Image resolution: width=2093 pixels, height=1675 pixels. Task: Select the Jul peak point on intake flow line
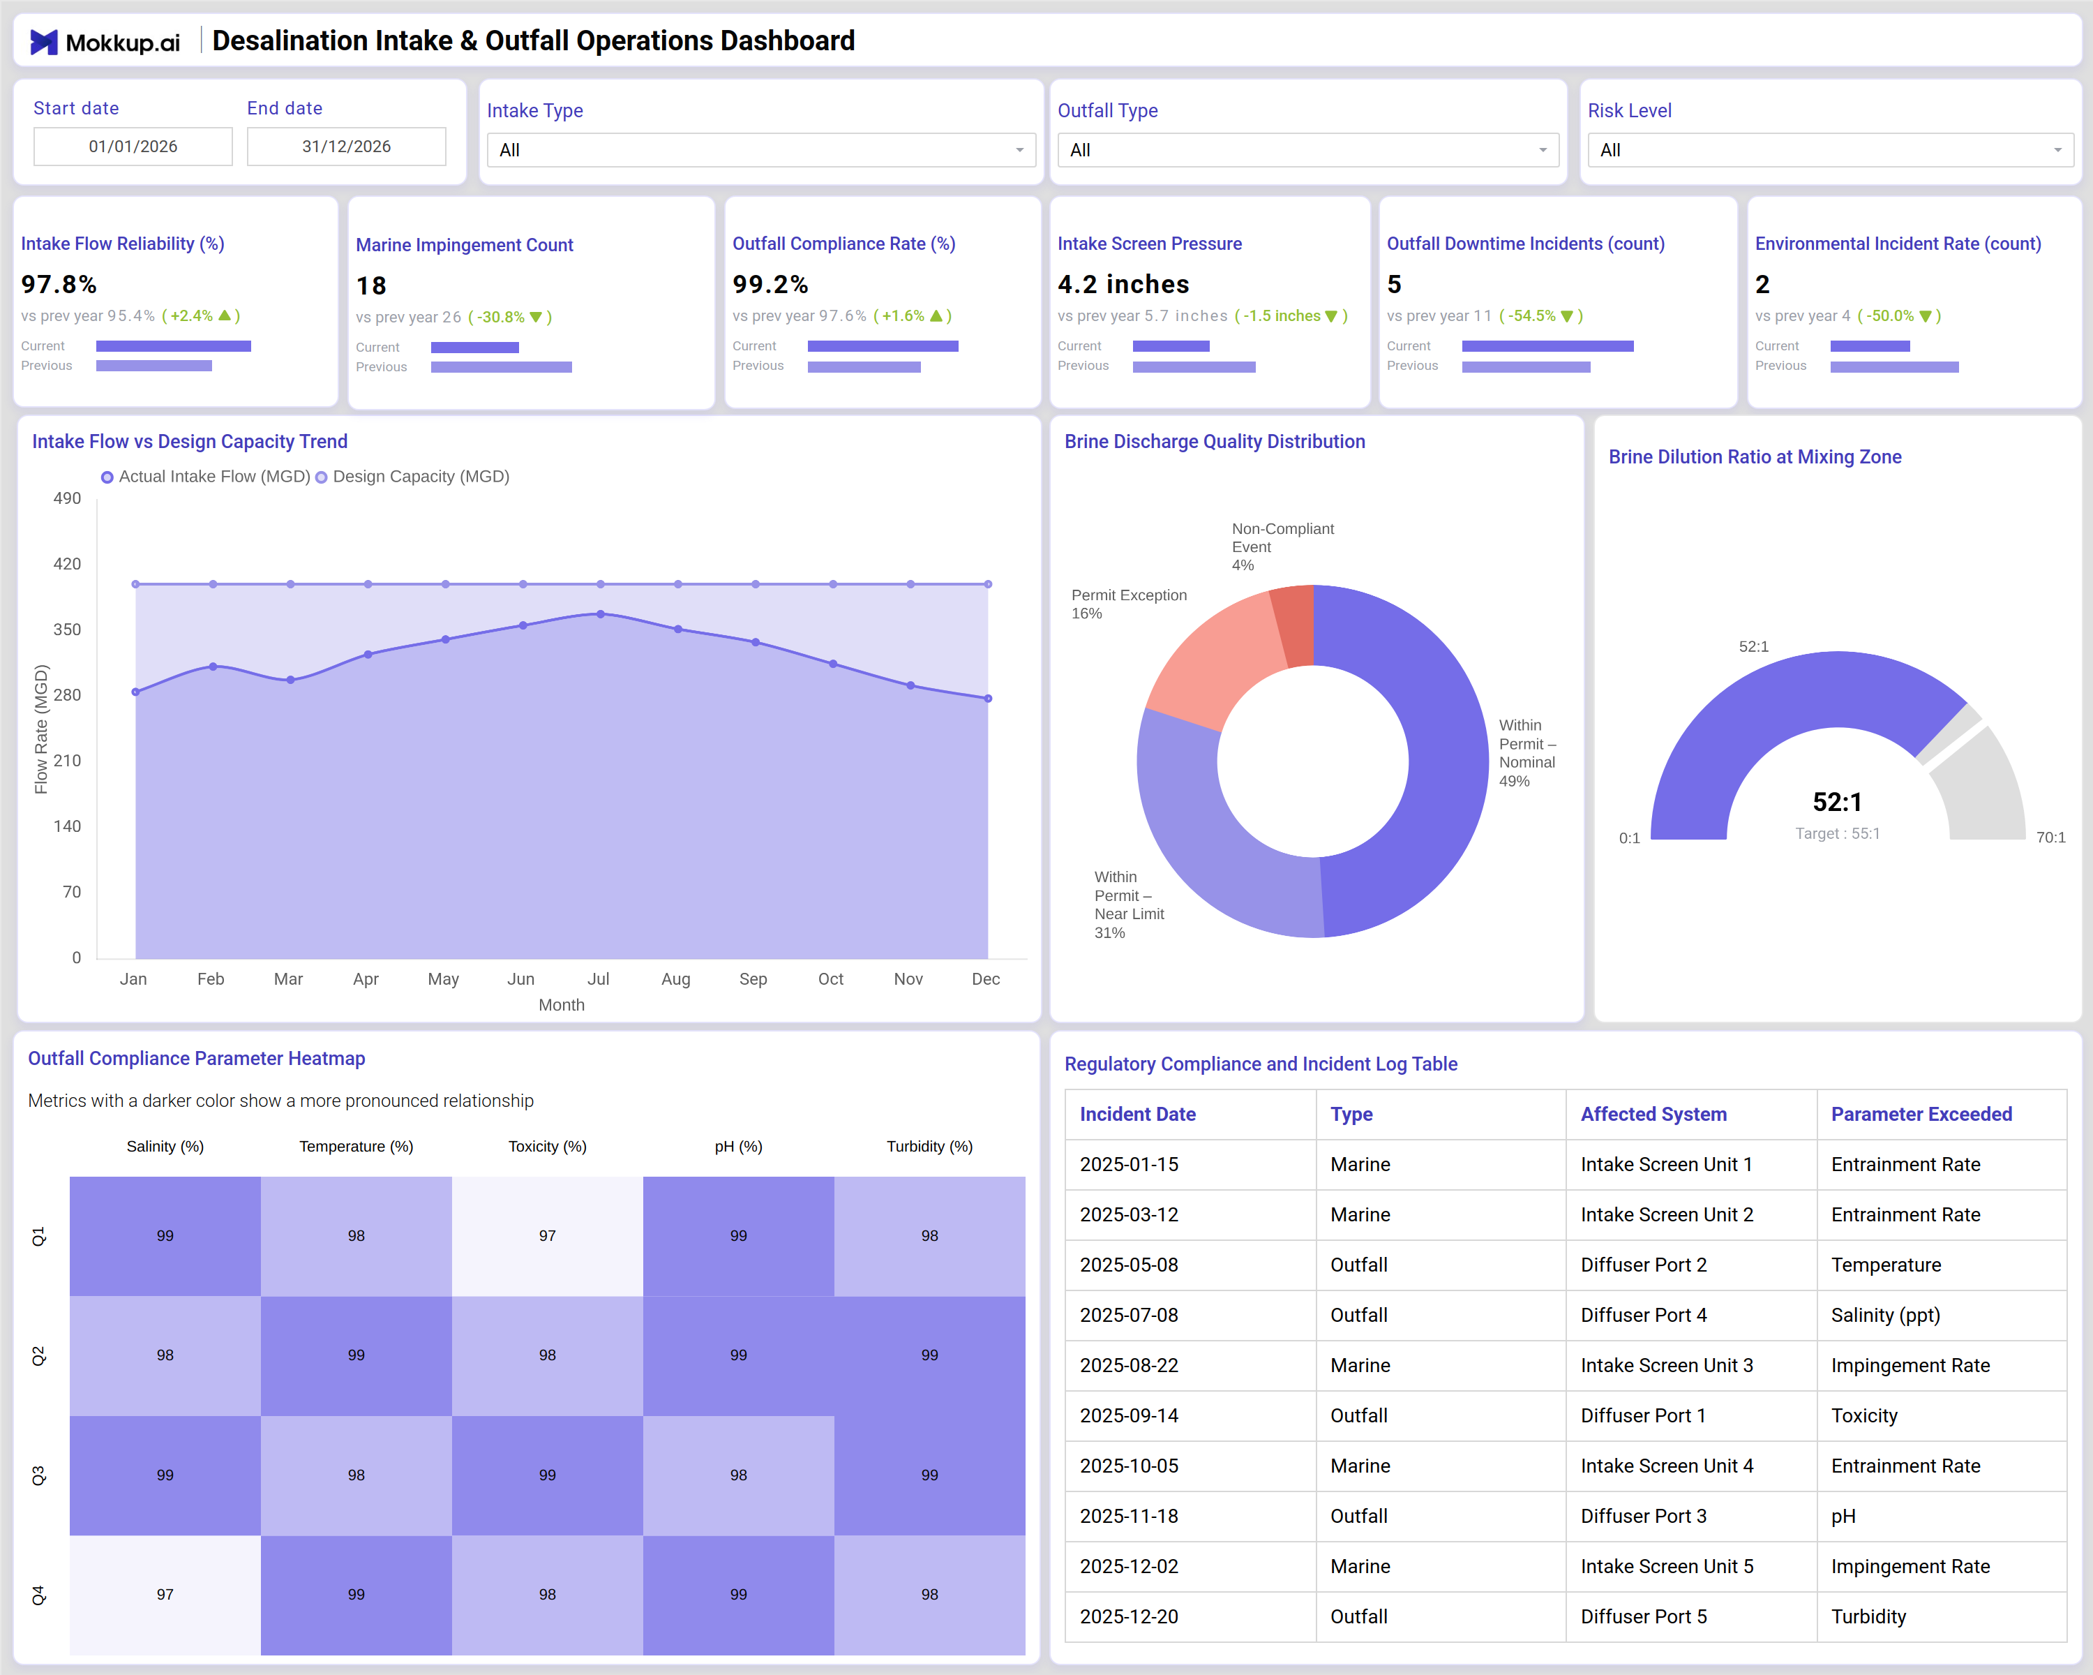coord(601,613)
